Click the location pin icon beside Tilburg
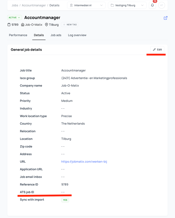This screenshot has width=175, height=218. tap(46, 25)
